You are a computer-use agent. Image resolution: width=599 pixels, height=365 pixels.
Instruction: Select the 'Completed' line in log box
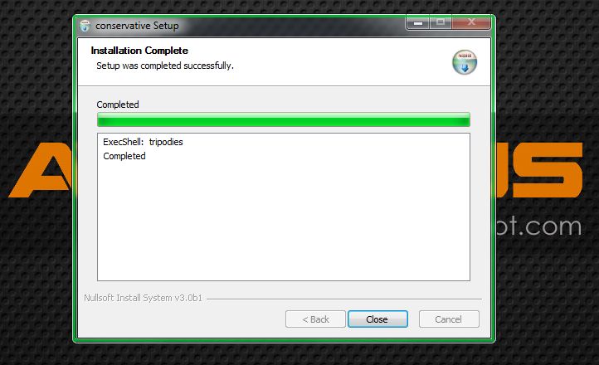124,156
